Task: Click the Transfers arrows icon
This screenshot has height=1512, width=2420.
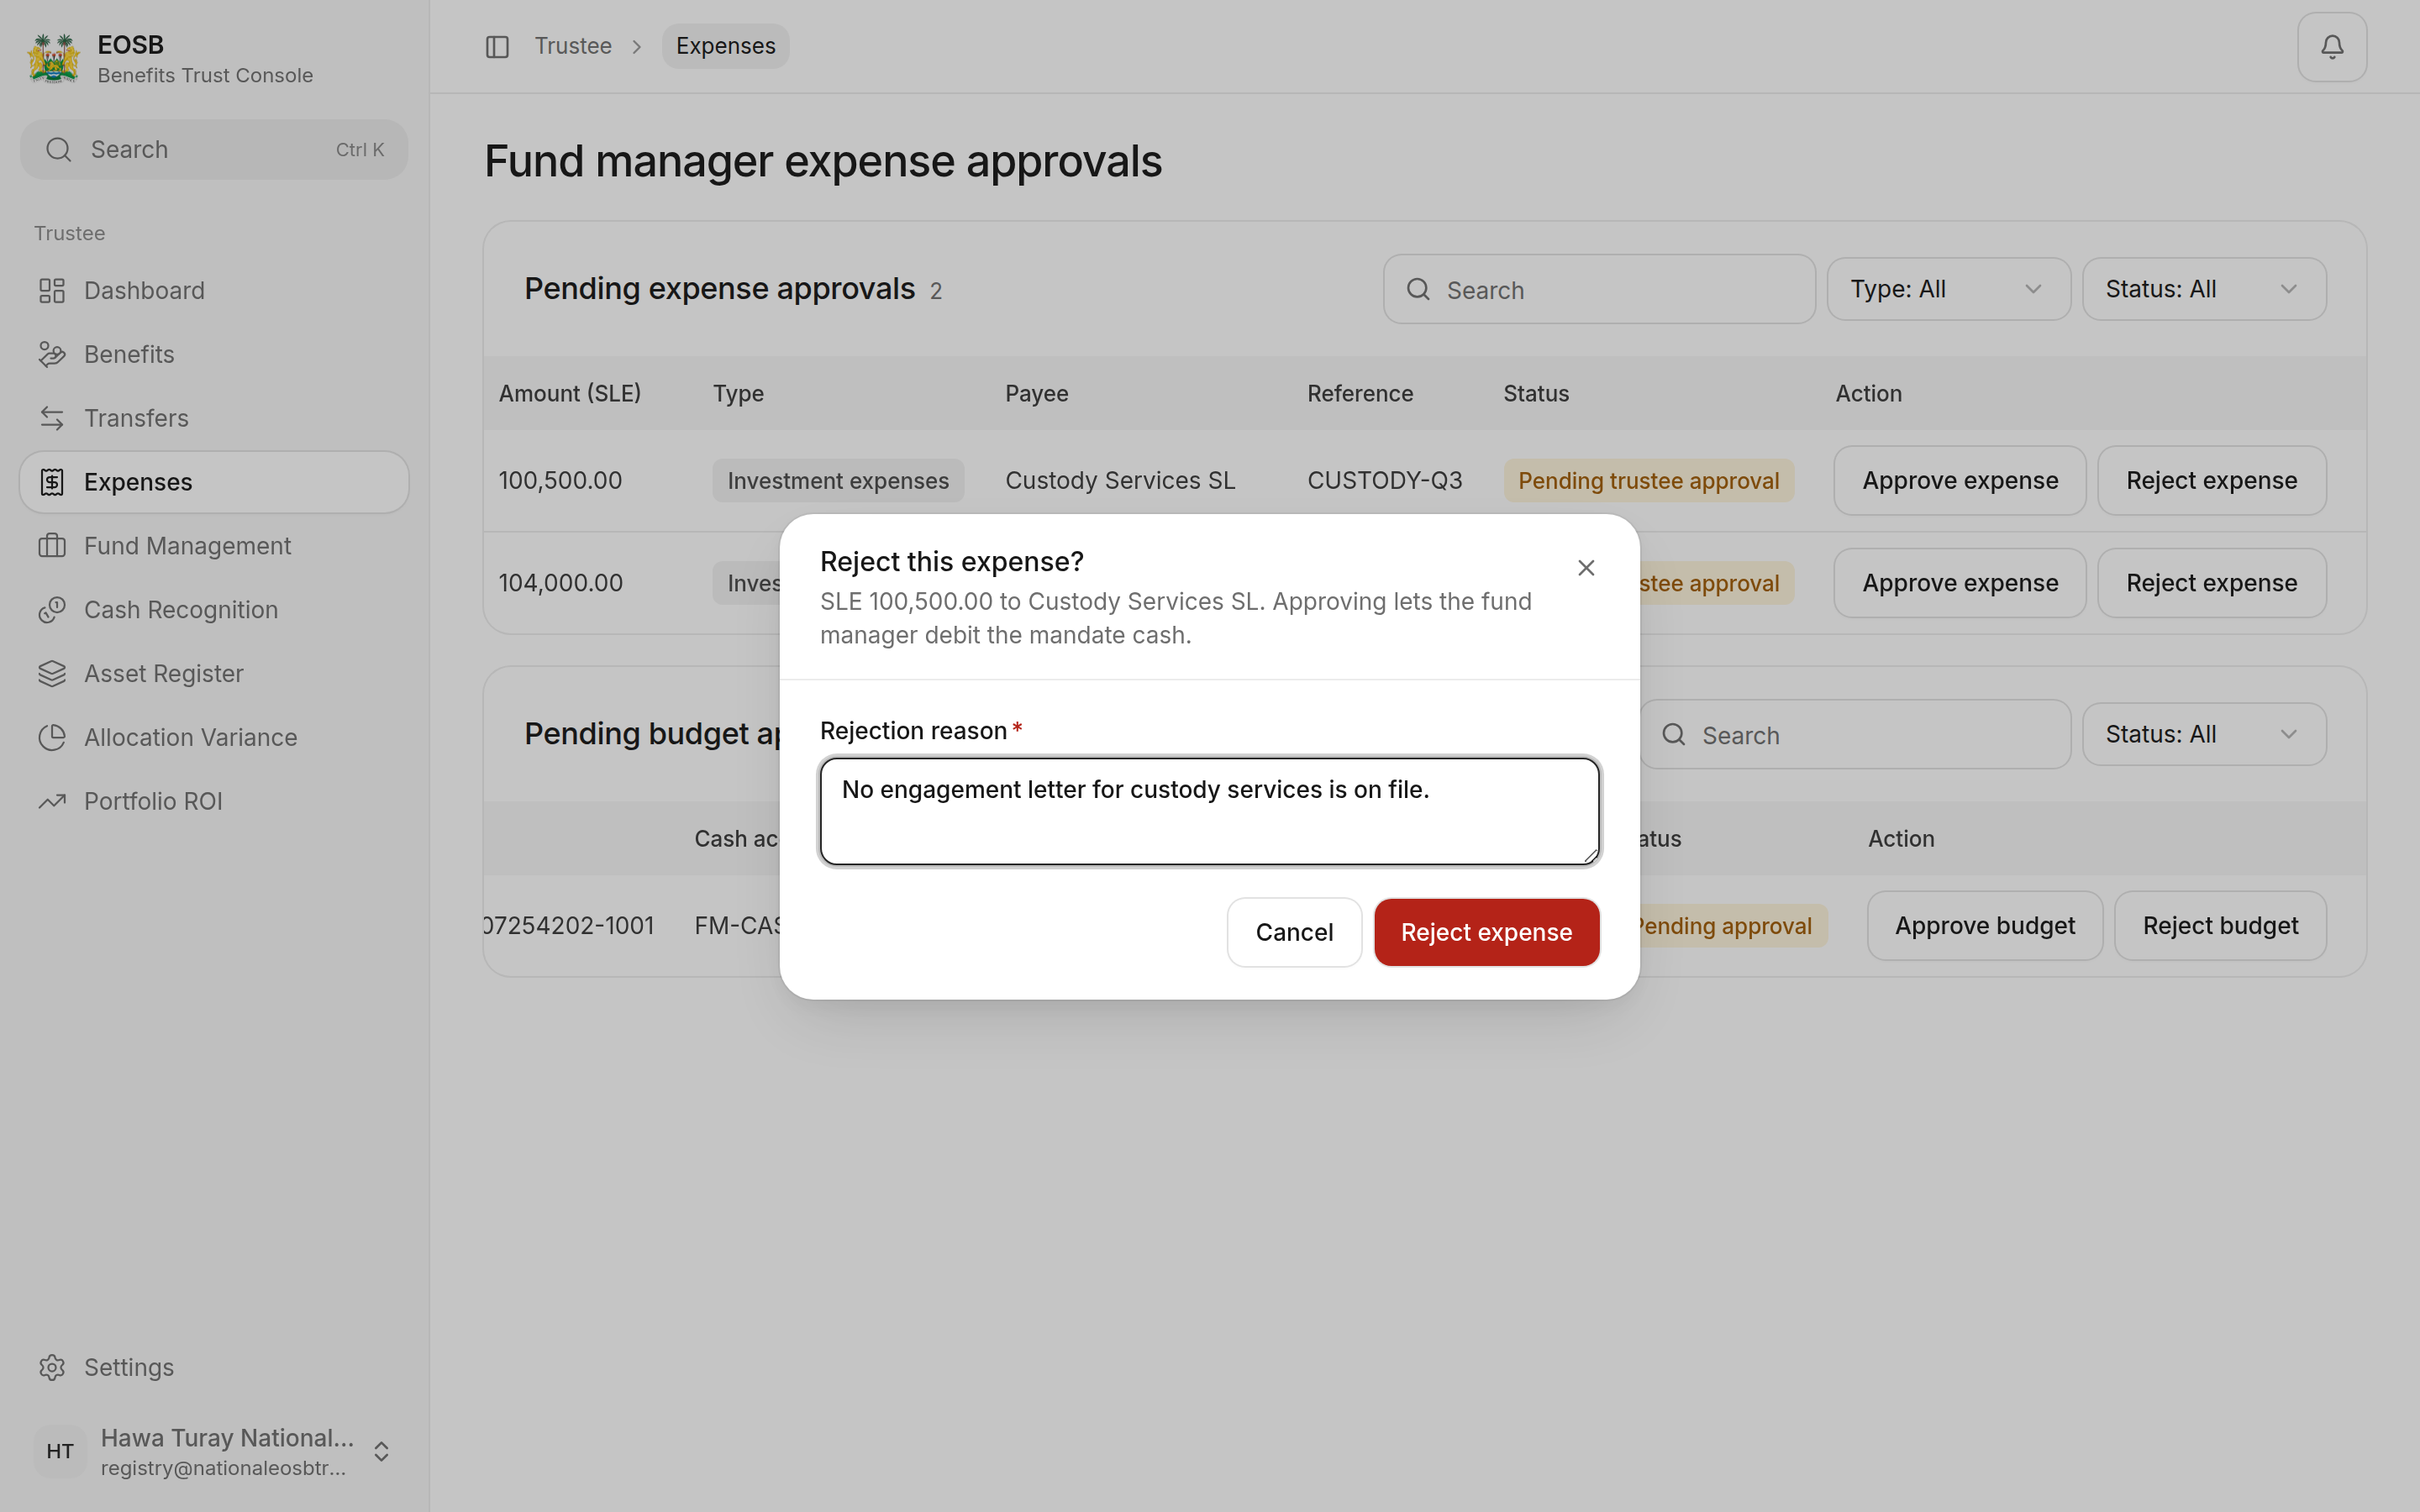Action: [52, 418]
